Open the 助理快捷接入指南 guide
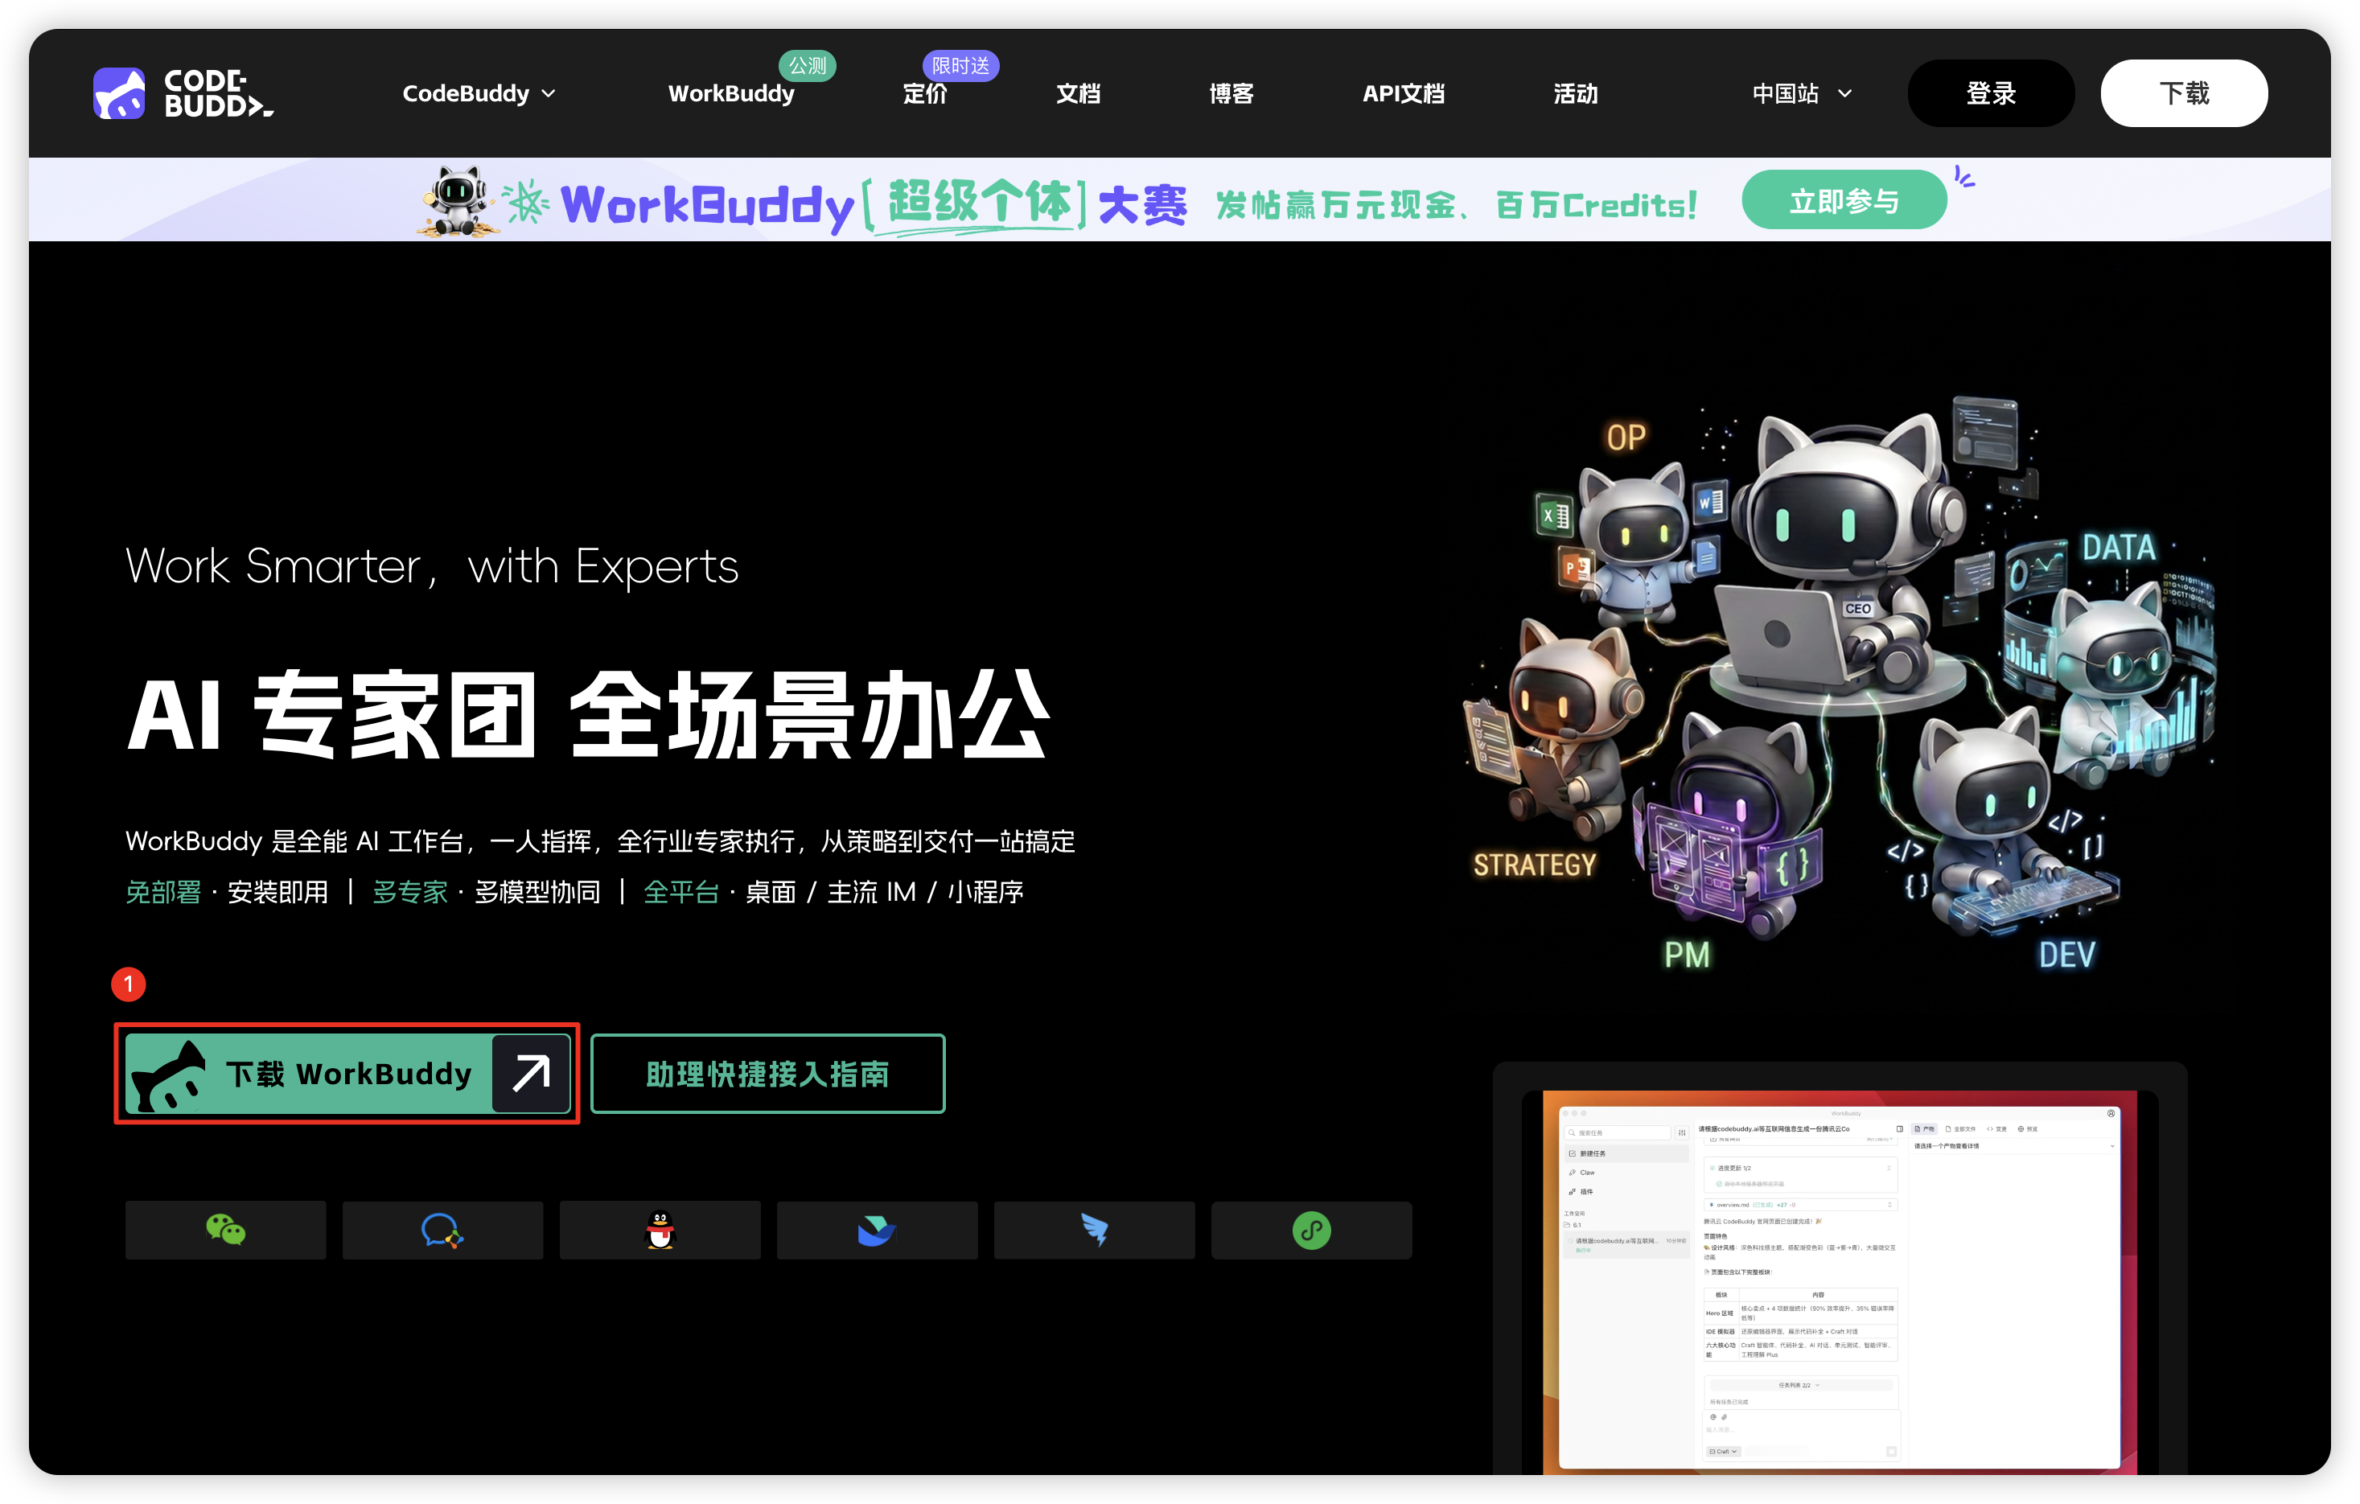 (x=767, y=1073)
